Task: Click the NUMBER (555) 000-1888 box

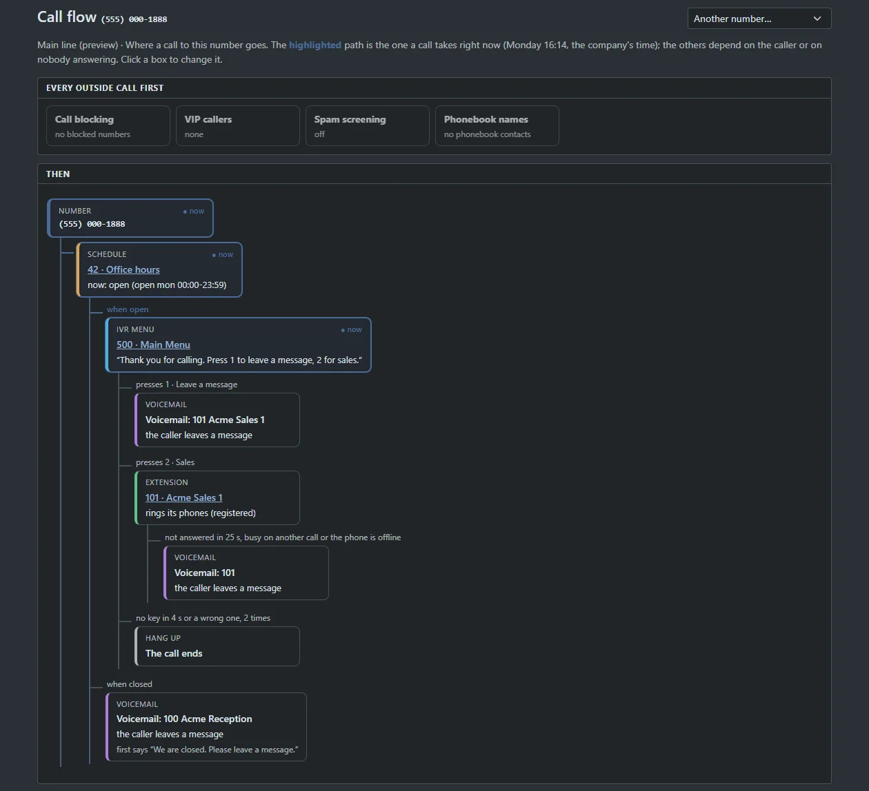Action: click(x=130, y=218)
